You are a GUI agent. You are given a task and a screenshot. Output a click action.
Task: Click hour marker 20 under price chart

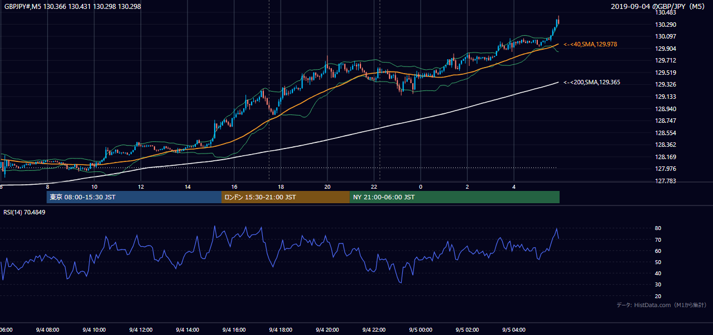pyautogui.click(x=327, y=187)
